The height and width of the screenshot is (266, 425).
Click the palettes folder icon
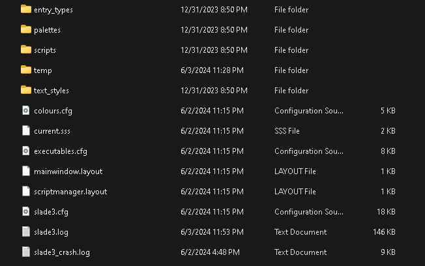[x=26, y=29]
